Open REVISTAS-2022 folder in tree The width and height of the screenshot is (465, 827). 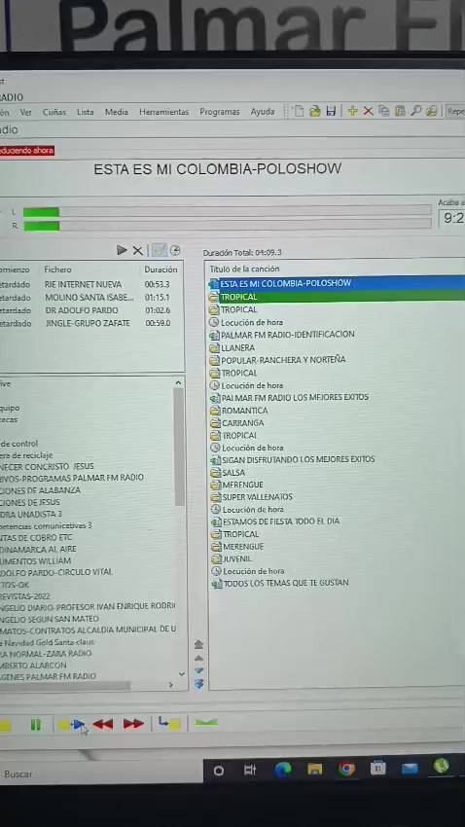pos(25,596)
